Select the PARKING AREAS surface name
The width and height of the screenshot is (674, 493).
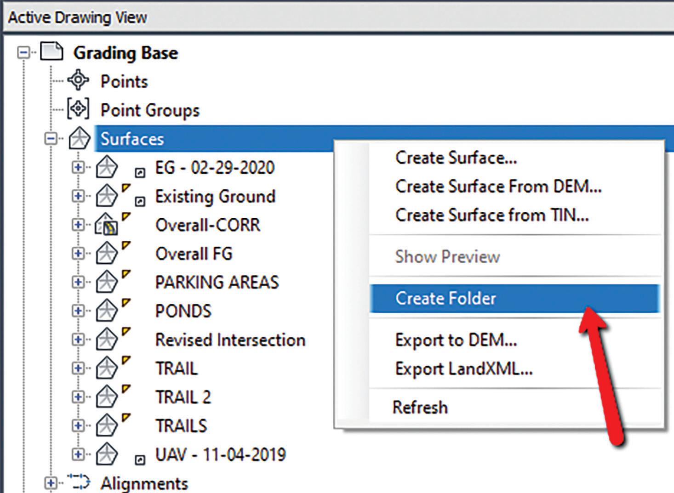coord(217,282)
